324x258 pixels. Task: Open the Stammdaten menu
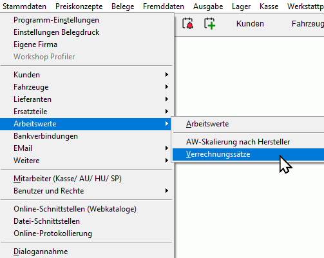pyautogui.click(x=24, y=6)
